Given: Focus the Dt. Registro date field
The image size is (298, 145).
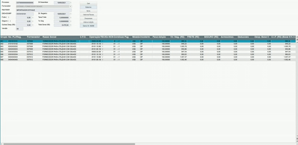Looking at the screenshot, I should 61,14.
